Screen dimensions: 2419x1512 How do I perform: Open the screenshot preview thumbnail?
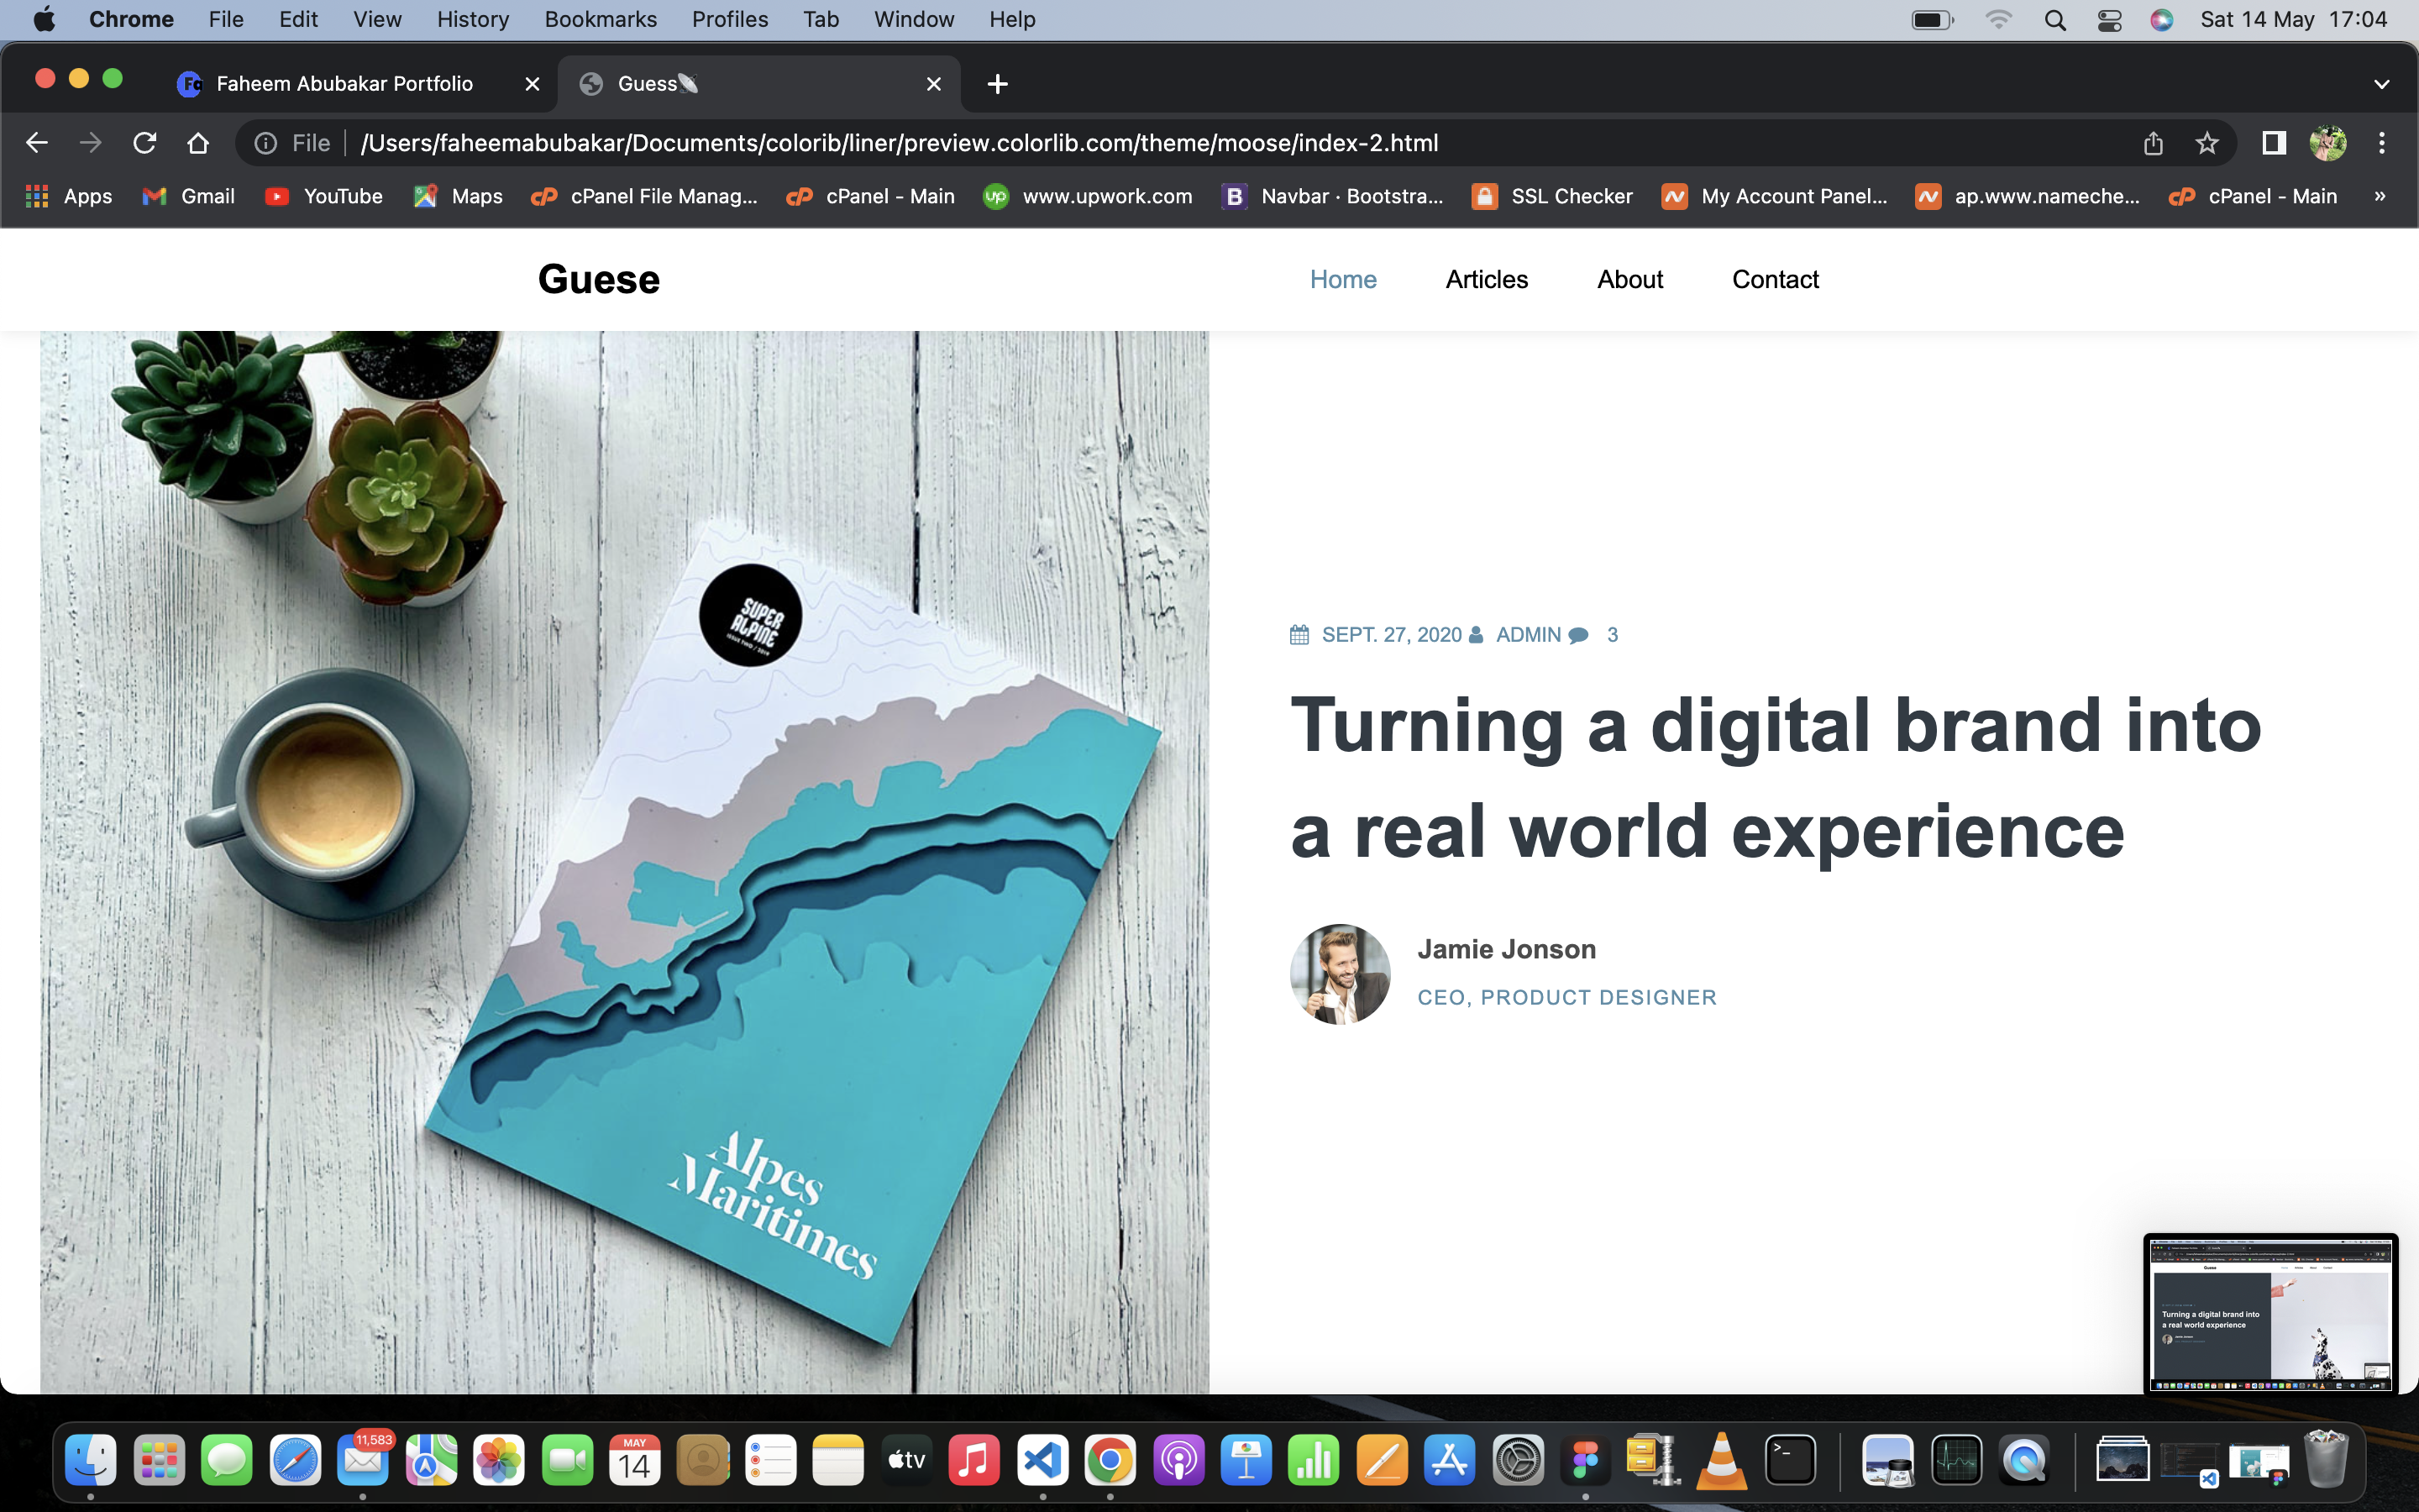[2270, 1313]
